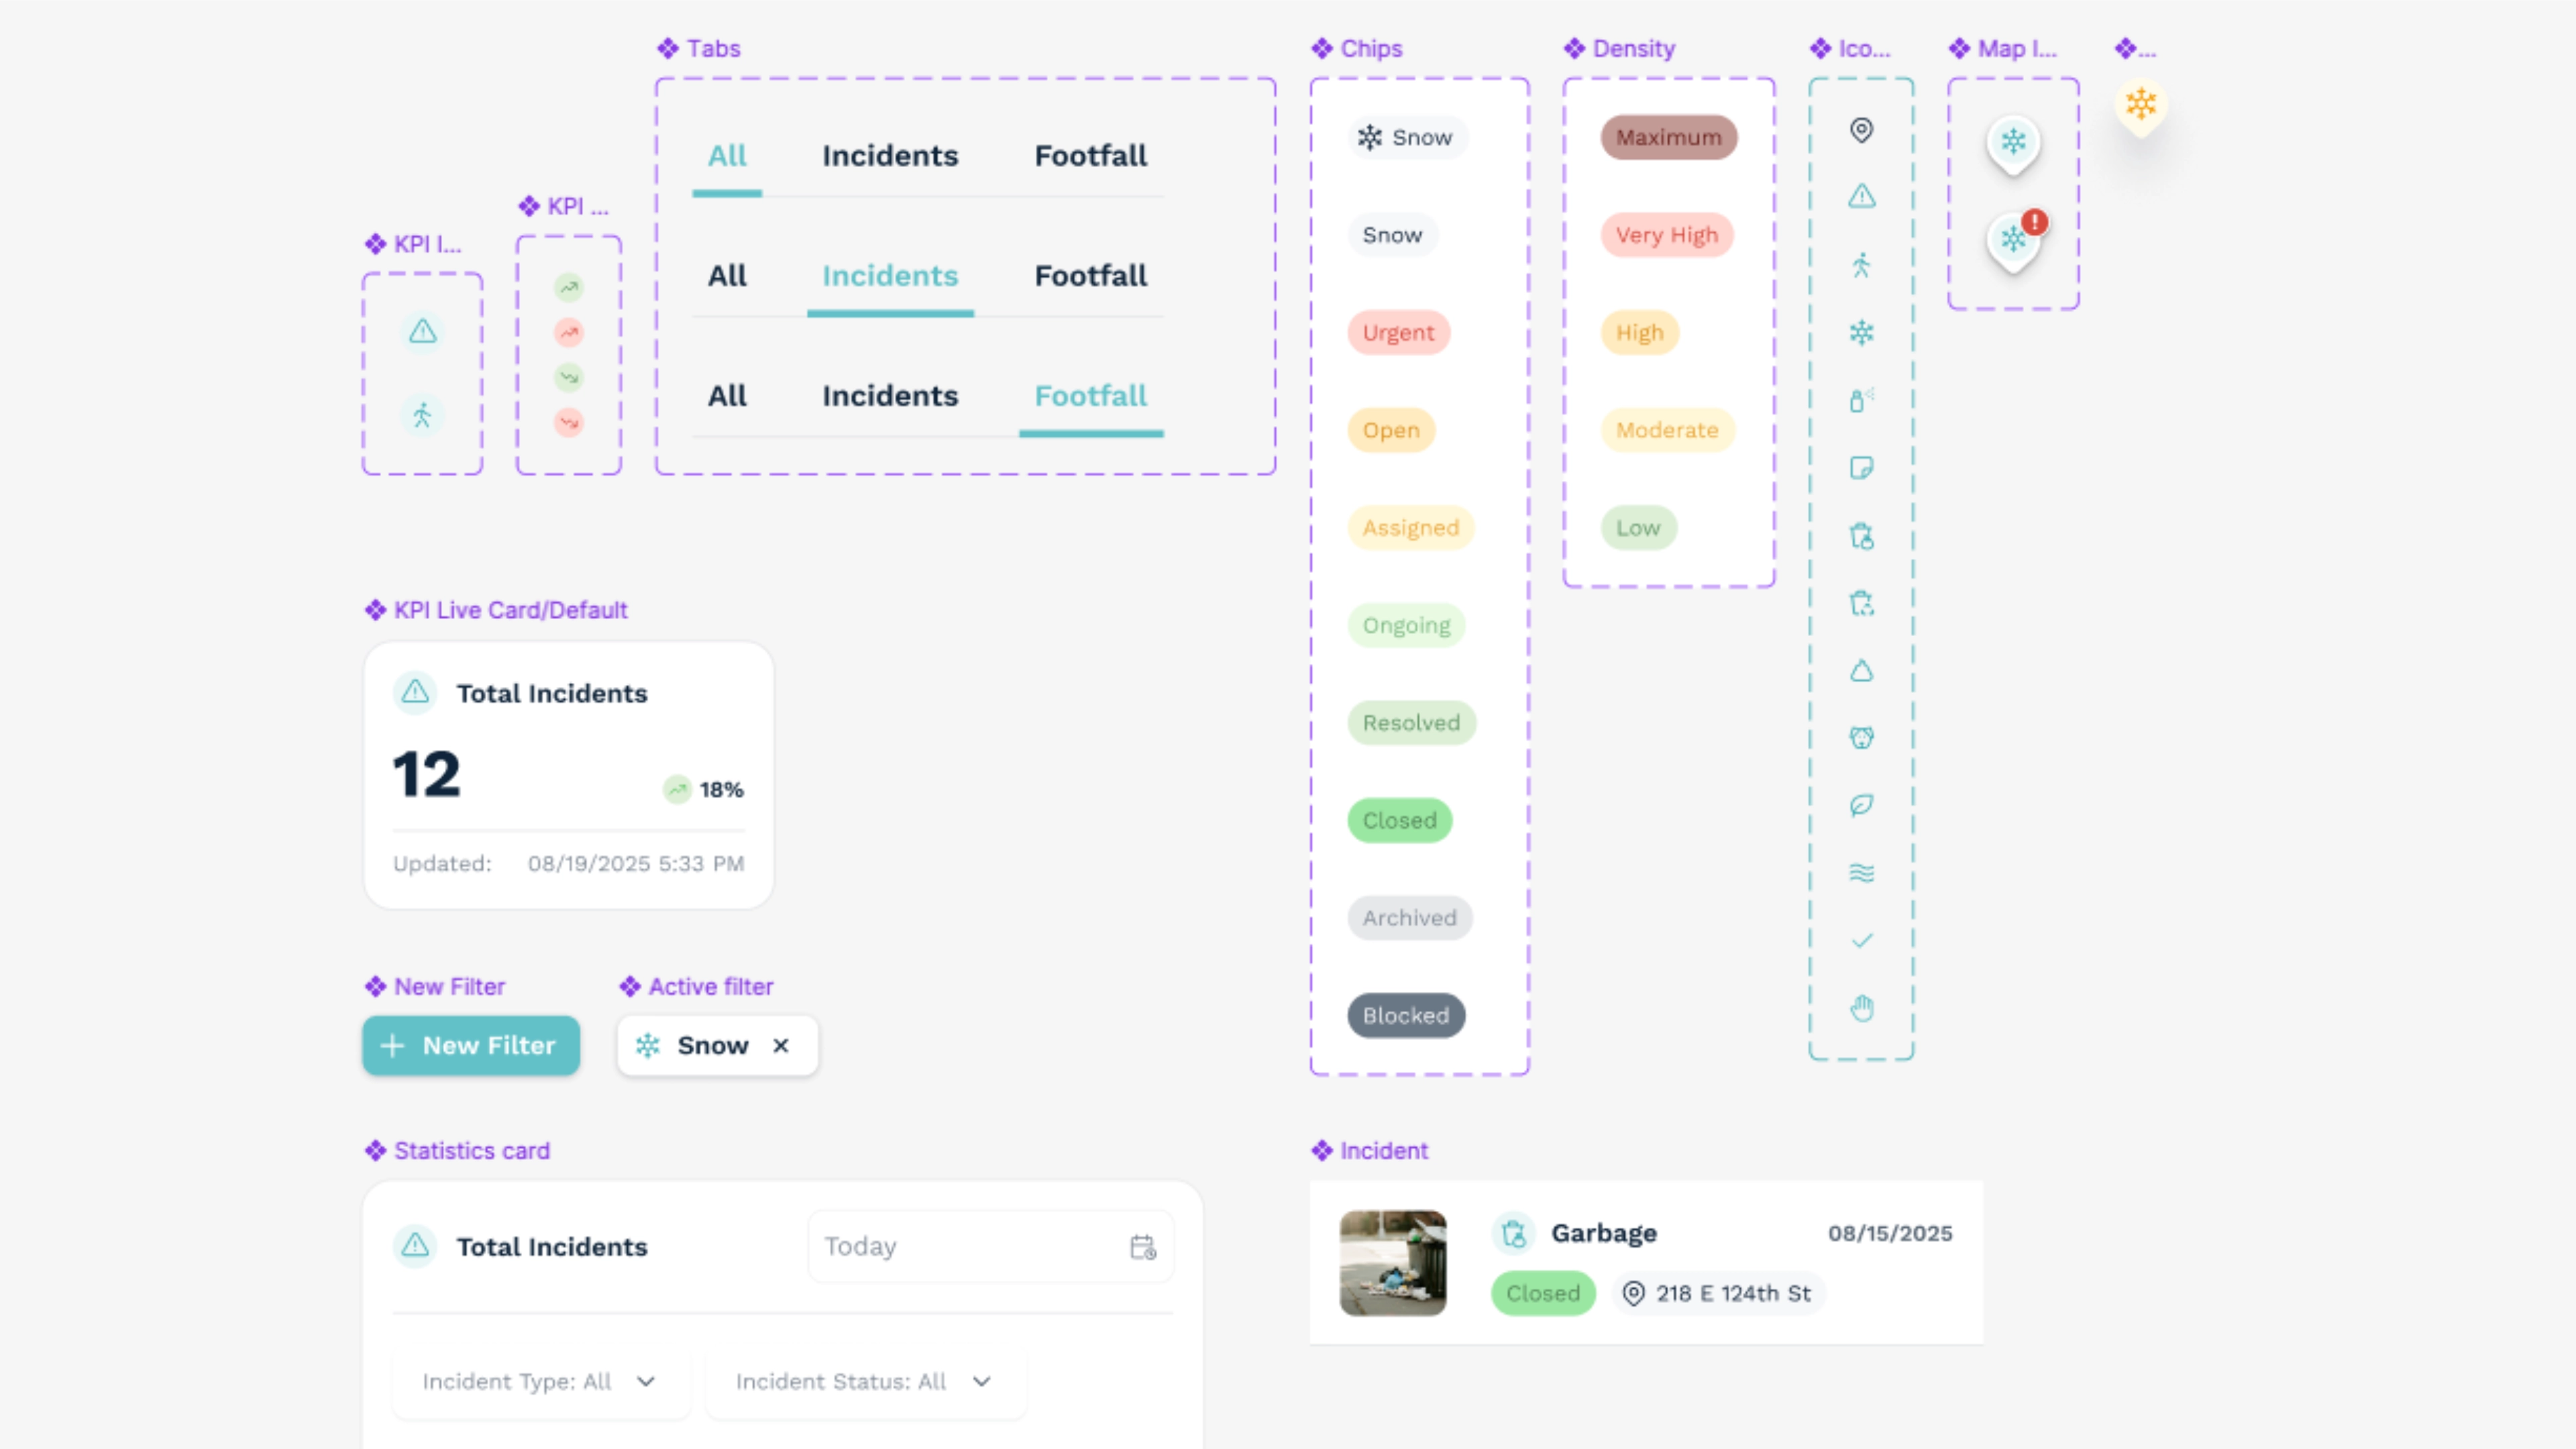Select the Maximum density chip

(x=1668, y=137)
